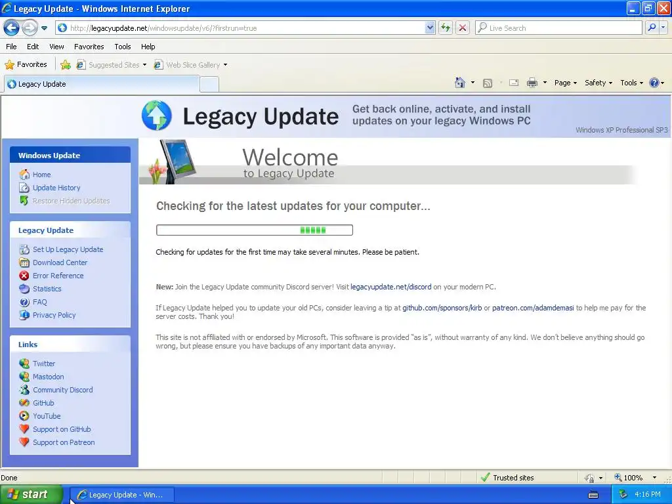Click Restore Hidden Updates link
This screenshot has height=504, width=672.
(71, 201)
